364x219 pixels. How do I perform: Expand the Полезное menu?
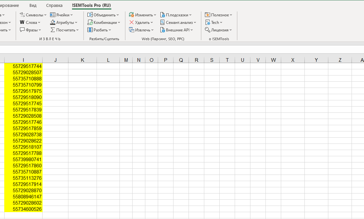(231, 15)
